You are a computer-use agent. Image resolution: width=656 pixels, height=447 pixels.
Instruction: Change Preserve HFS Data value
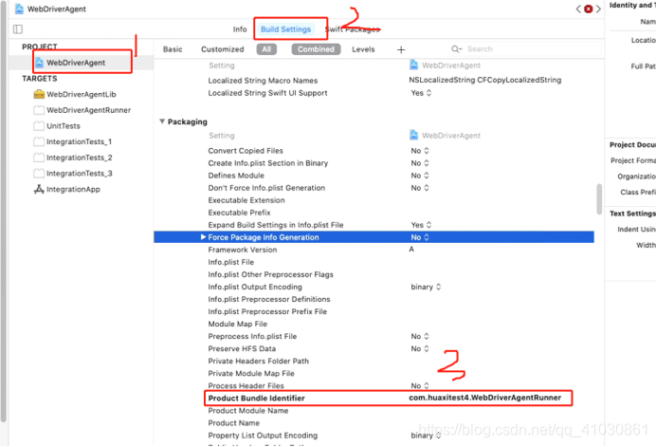tap(420, 348)
